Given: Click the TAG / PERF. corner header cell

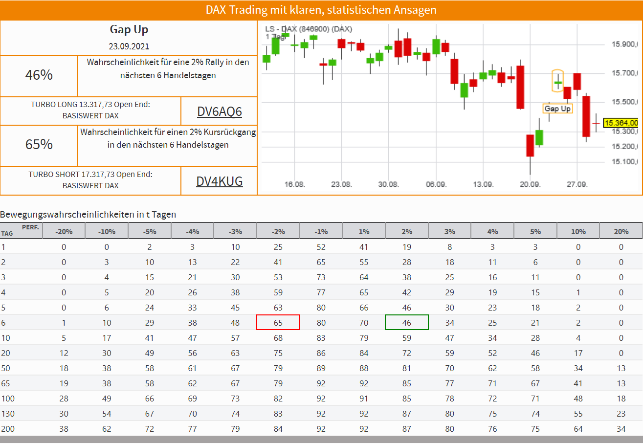Looking at the screenshot, I should tap(21, 231).
